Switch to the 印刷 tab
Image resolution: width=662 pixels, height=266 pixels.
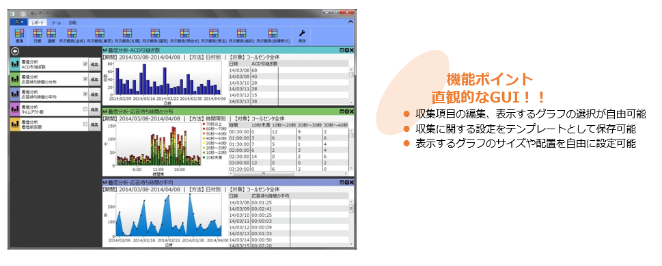(x=72, y=23)
